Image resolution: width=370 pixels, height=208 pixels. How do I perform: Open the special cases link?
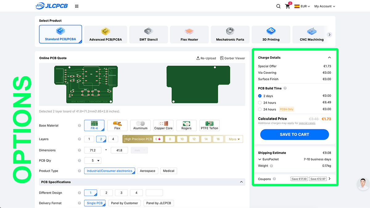click(x=307, y=123)
